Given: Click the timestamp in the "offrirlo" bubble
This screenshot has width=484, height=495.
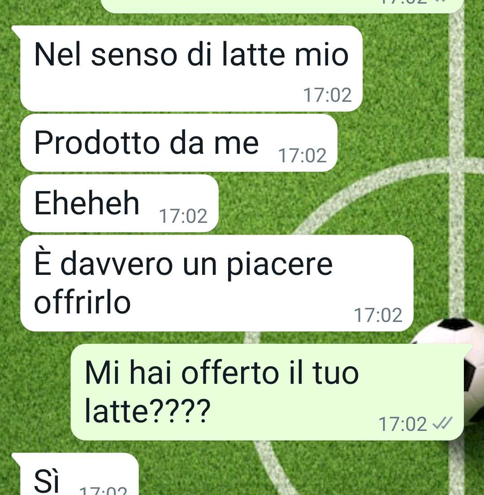Looking at the screenshot, I should pos(378,315).
